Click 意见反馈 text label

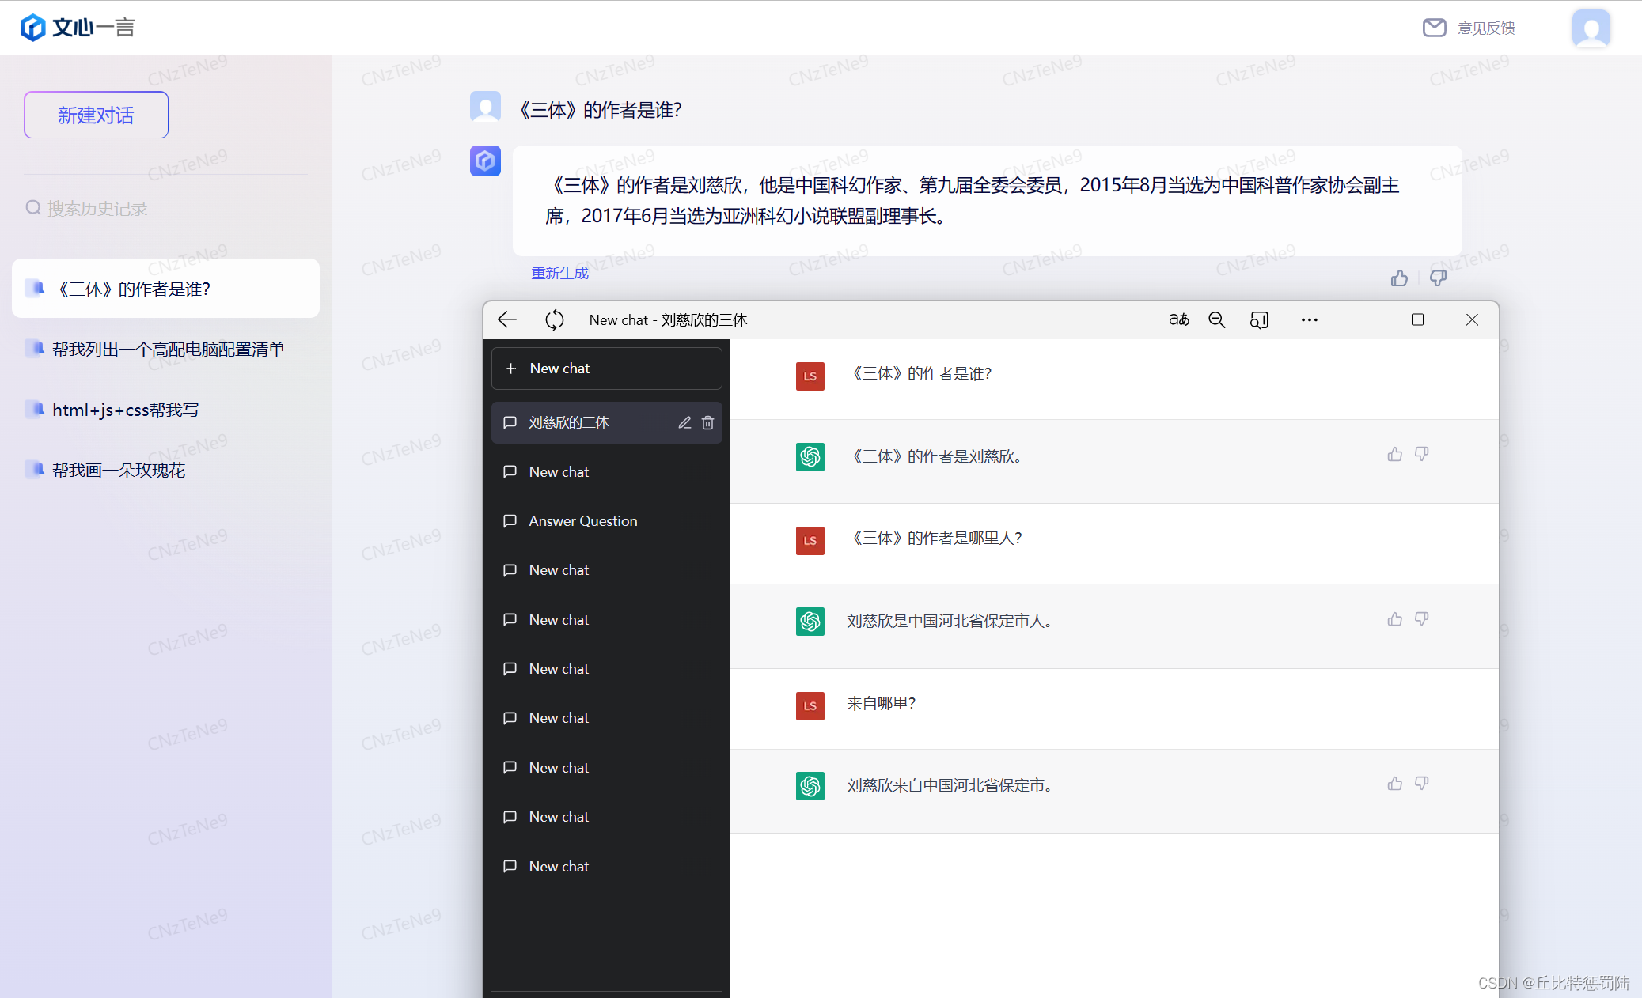[1486, 28]
